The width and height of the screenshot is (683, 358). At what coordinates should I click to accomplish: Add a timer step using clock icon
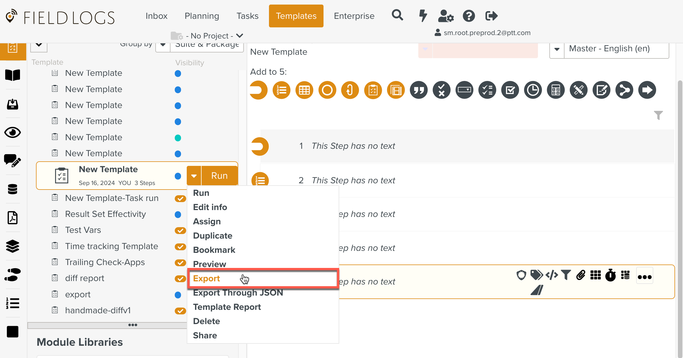coord(533,90)
